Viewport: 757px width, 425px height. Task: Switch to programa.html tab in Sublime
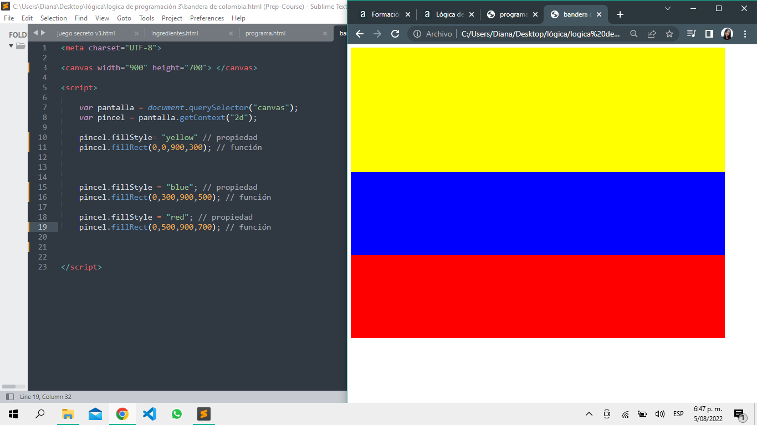click(265, 33)
